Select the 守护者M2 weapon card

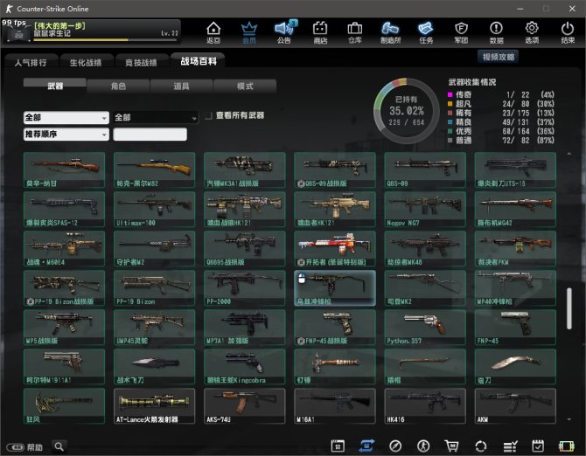pos(154,248)
